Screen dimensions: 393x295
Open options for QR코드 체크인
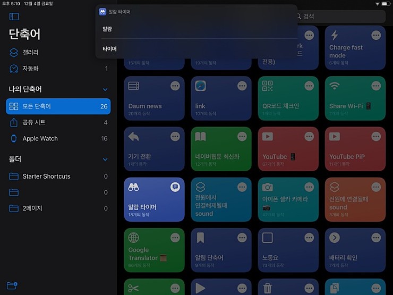click(309, 86)
